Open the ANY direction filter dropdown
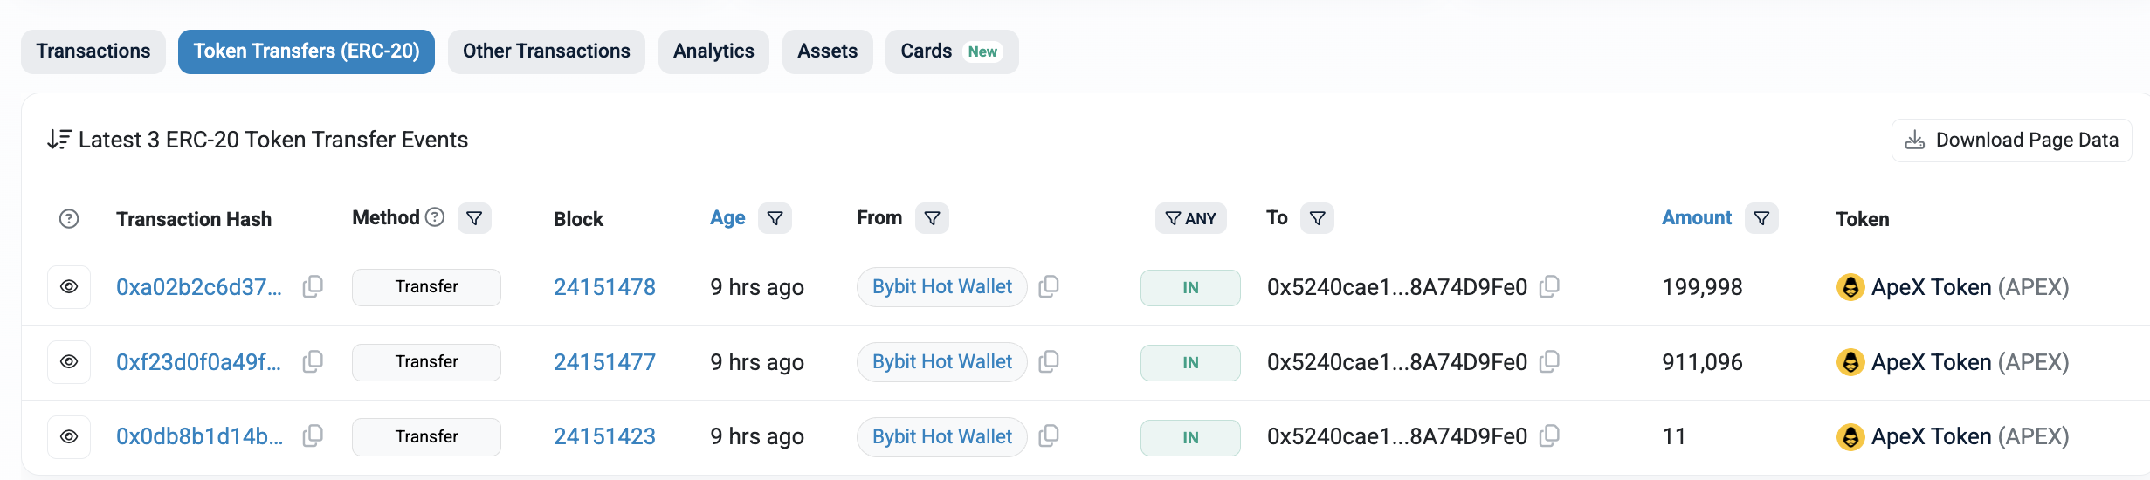This screenshot has width=2150, height=480. (1190, 218)
